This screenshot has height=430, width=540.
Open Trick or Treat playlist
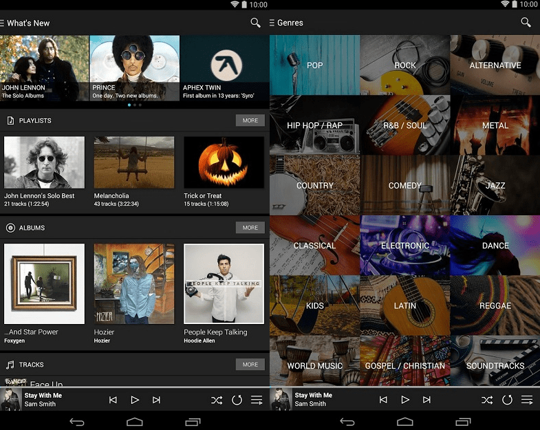224,171
